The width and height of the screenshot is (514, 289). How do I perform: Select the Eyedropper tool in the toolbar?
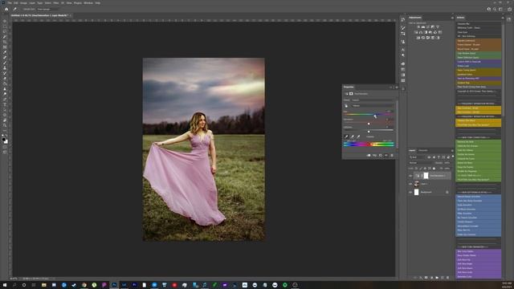(x=5, y=52)
